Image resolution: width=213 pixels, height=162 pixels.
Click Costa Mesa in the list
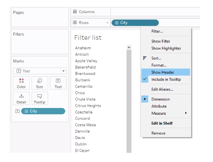click(85, 125)
